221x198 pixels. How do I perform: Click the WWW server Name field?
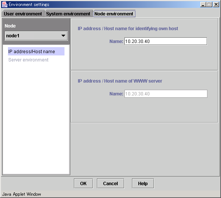point(166,94)
